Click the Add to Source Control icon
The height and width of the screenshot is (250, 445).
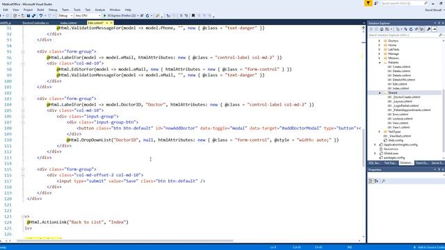coord(414,247)
